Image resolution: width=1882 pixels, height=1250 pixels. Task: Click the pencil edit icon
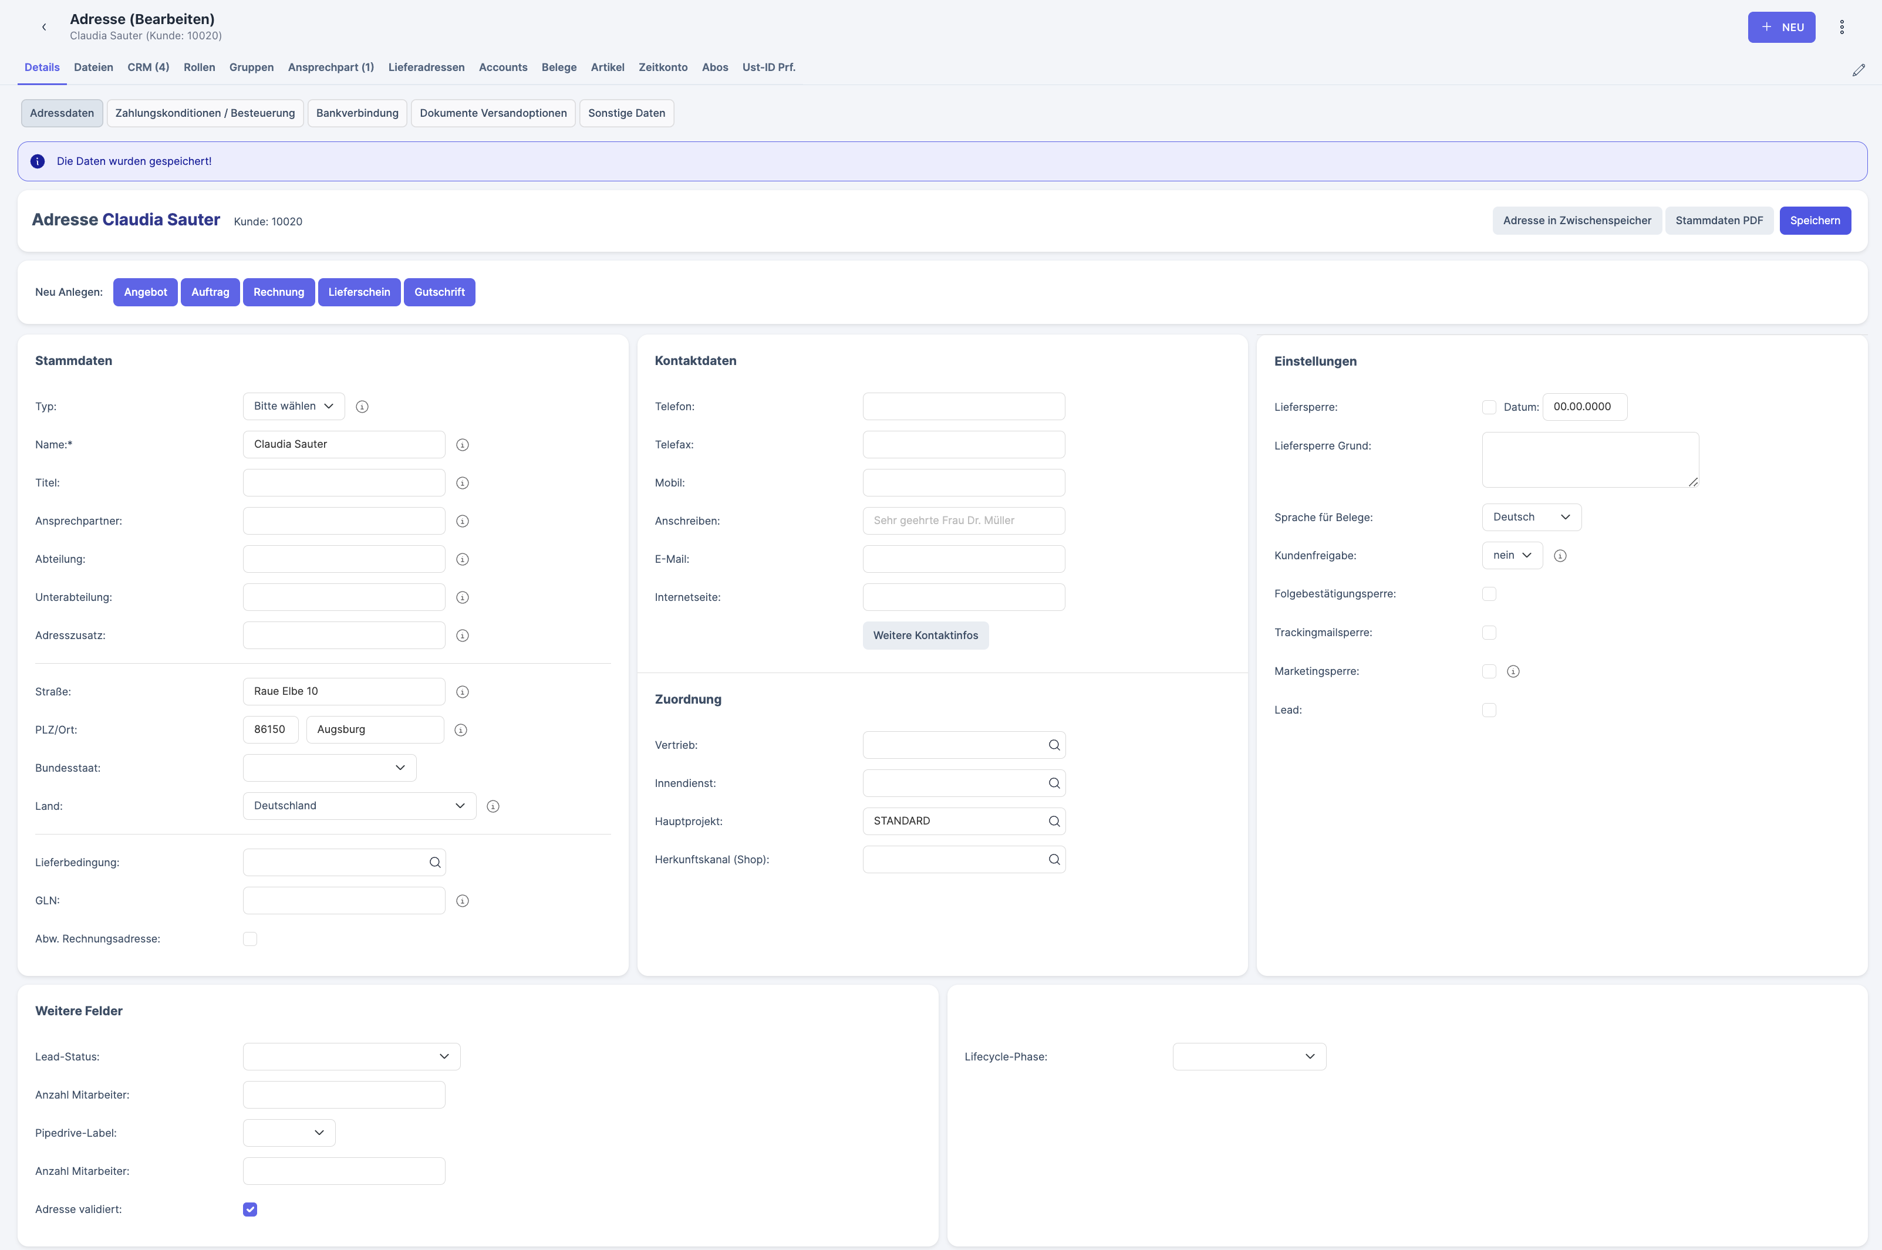click(1858, 70)
